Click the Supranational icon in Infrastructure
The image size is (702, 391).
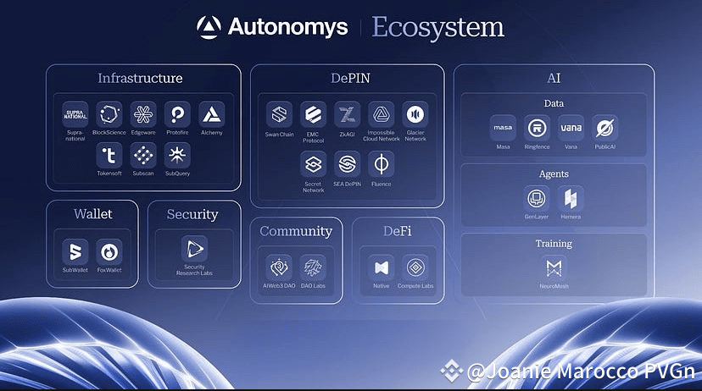click(75, 114)
